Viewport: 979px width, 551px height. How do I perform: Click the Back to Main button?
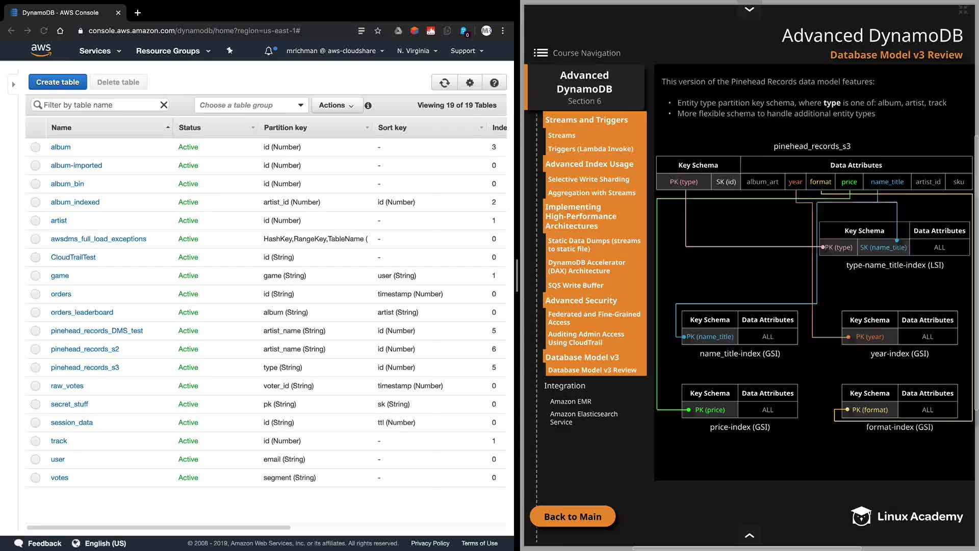click(x=573, y=517)
